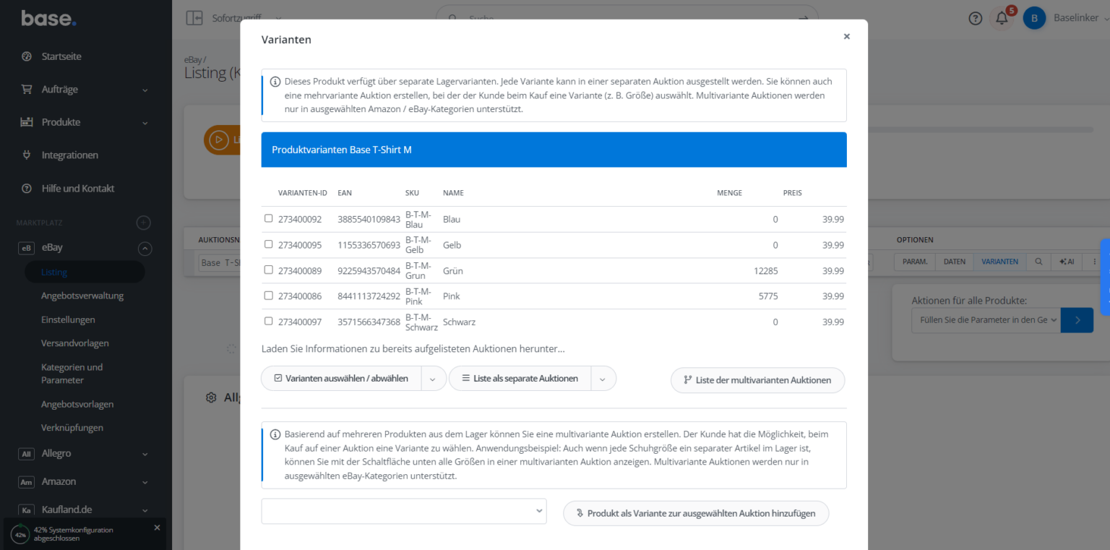
Task: Check the Schwarz variant checkbox
Action: pos(268,320)
